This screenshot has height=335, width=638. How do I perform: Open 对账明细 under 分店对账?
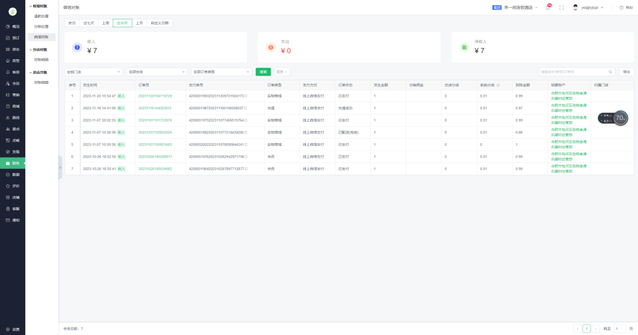point(41,60)
